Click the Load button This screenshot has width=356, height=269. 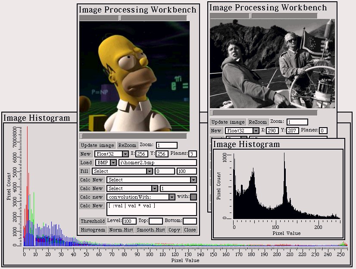point(86,163)
